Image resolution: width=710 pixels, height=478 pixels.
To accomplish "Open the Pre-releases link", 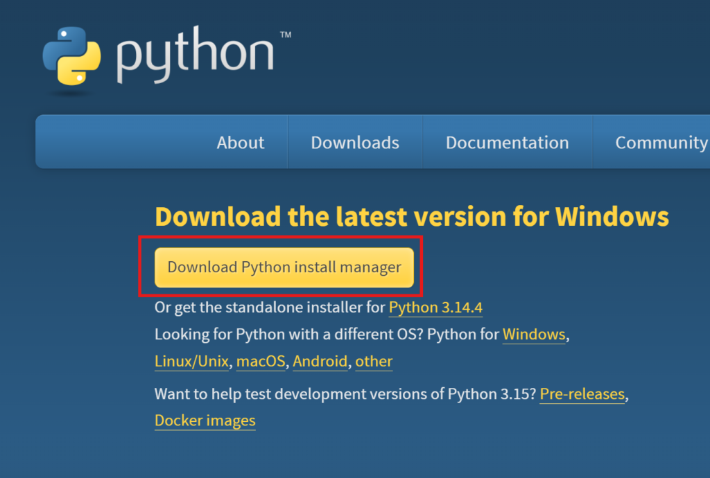I will click(582, 394).
